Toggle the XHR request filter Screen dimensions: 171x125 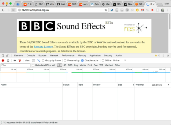tap(59, 65)
